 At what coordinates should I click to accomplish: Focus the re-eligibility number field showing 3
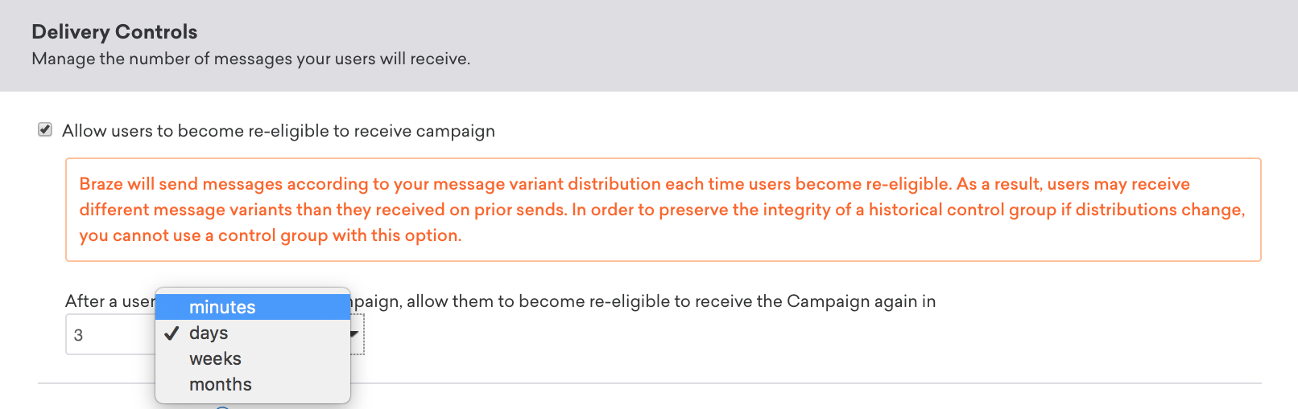point(109,334)
